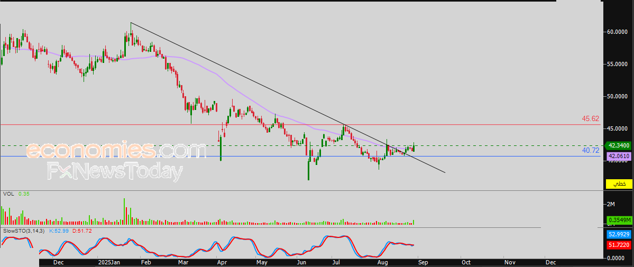This screenshot has width=634, height=267.
Task: Click the VOL 0.35 value readout
Action: click(x=24, y=194)
